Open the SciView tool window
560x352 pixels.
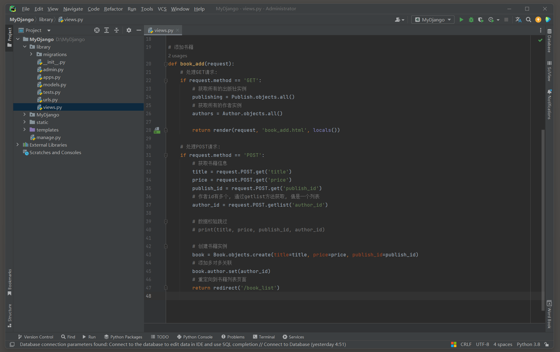549,71
